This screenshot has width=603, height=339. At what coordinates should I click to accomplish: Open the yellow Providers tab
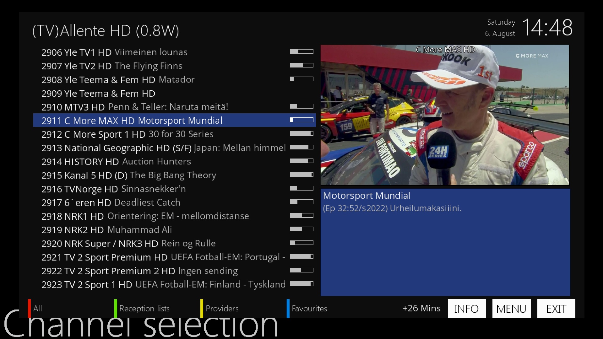pyautogui.click(x=219, y=309)
